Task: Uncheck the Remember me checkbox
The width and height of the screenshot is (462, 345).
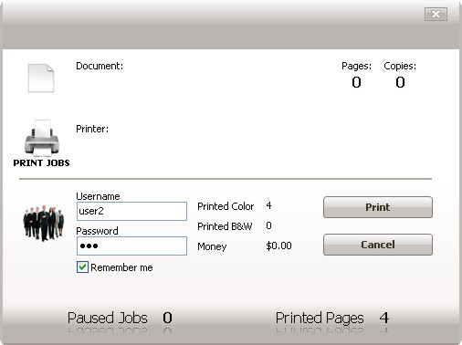Action: point(82,267)
